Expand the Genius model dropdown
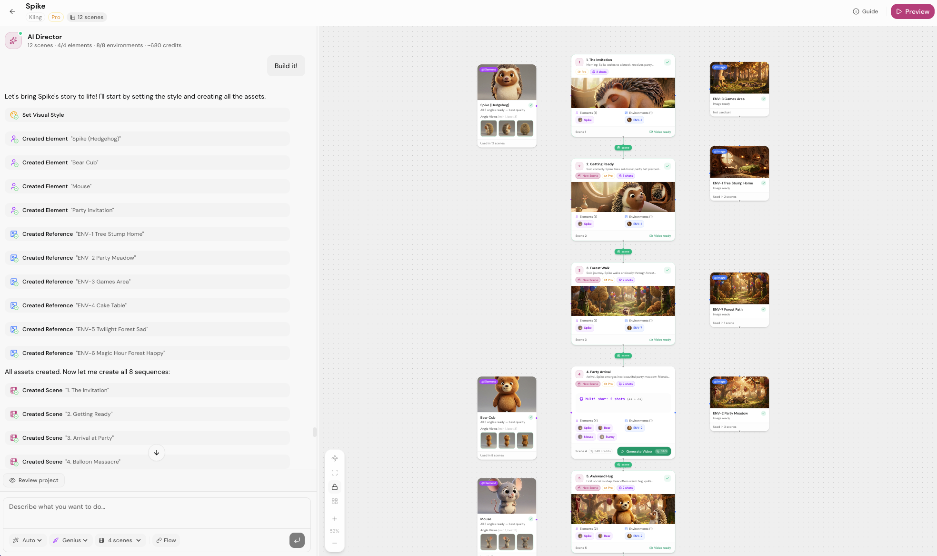Viewport: 937px width, 556px height. point(70,540)
